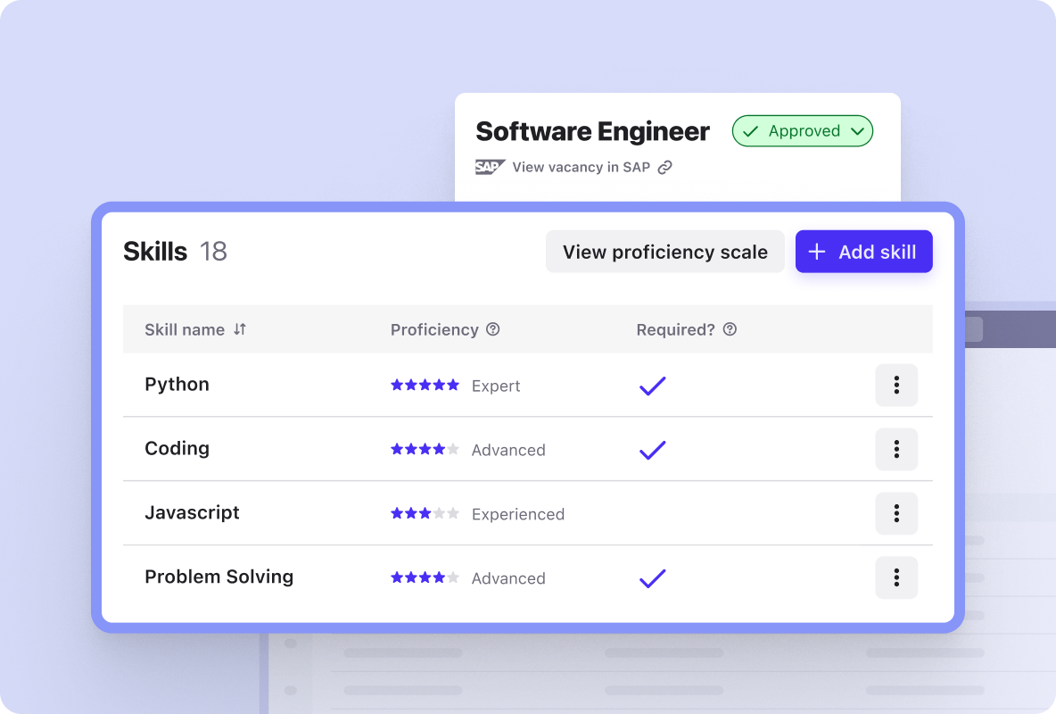Image resolution: width=1056 pixels, height=714 pixels.
Task: Toggle Required checkmark for Coding
Action: (x=652, y=450)
